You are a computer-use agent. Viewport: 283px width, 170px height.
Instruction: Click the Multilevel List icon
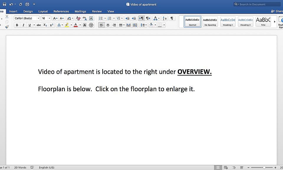coord(119,18)
